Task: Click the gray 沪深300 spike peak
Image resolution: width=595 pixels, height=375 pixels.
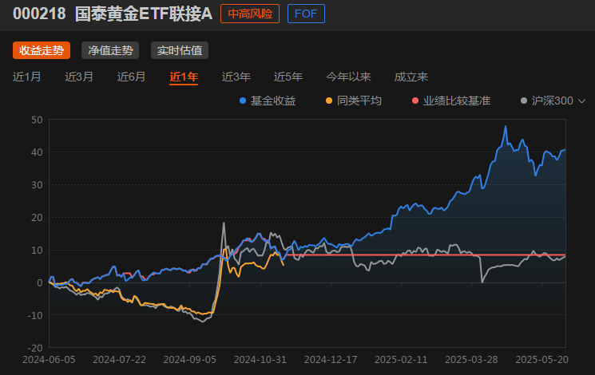Action: (x=224, y=223)
